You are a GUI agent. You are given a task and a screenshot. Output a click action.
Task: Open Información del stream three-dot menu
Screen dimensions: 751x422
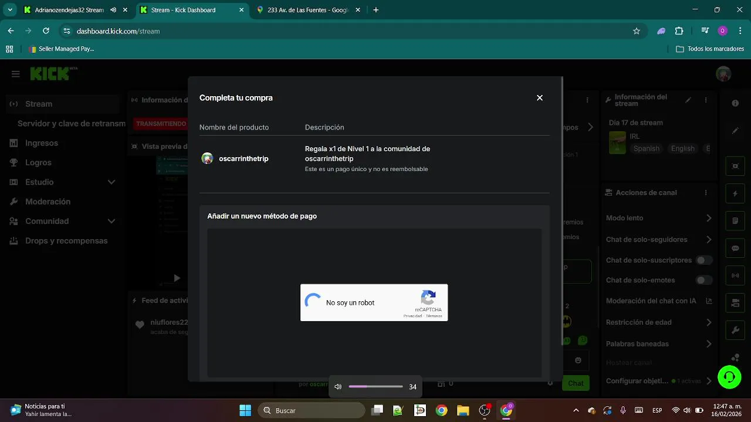[x=706, y=100]
